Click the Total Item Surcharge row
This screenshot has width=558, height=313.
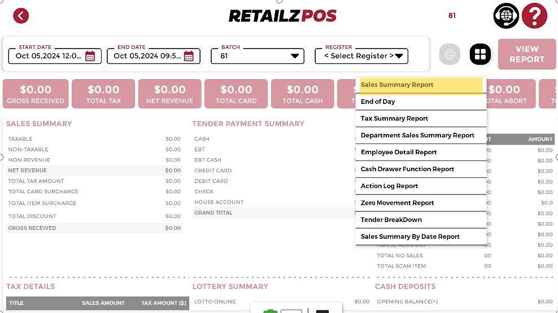pyautogui.click(x=94, y=203)
